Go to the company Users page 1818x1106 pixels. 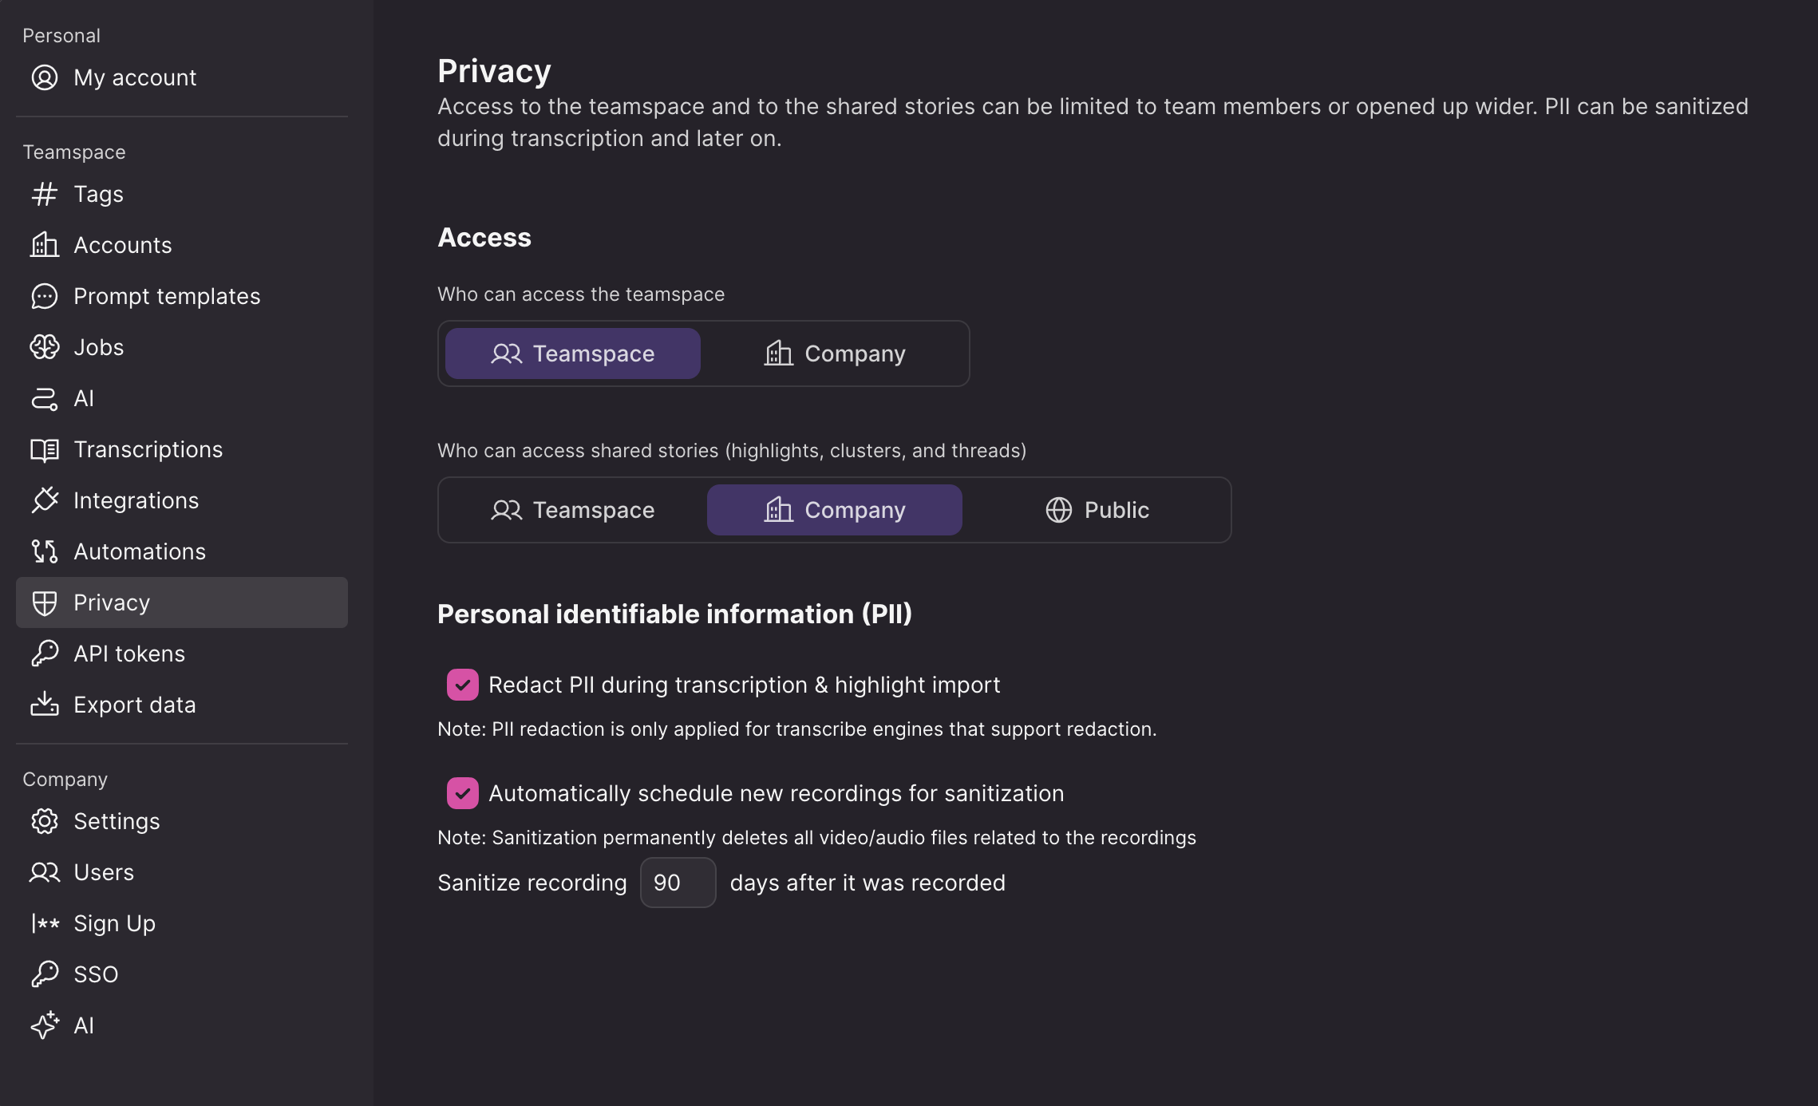click(104, 872)
